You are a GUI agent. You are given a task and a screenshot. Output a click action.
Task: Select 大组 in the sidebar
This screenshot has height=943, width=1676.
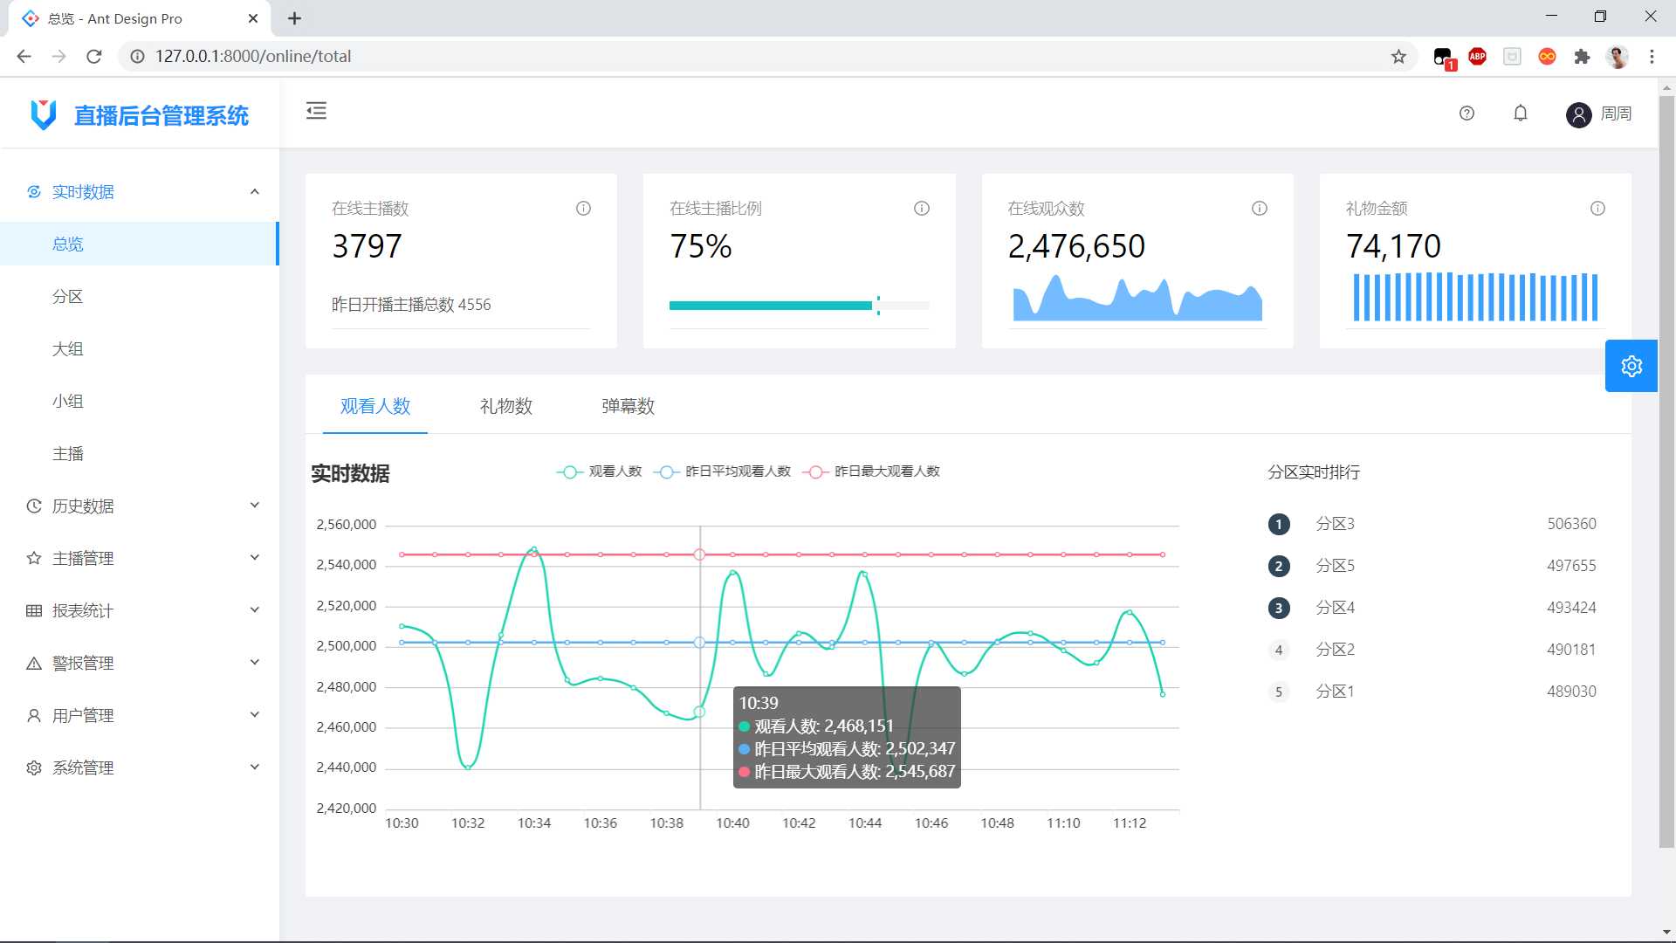click(x=140, y=348)
